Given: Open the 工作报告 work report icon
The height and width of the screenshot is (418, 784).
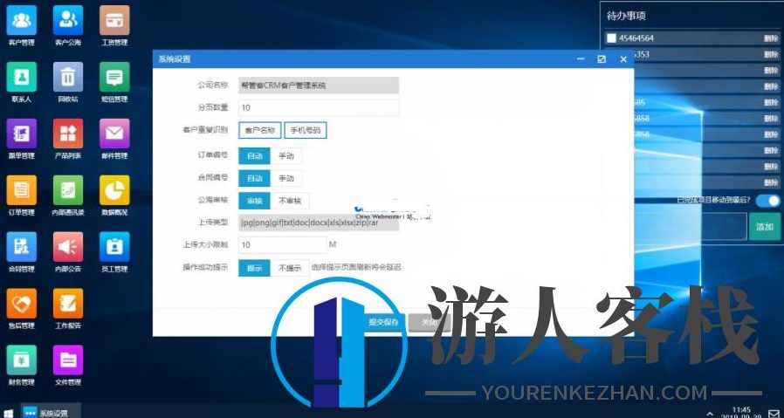Looking at the screenshot, I should pyautogui.click(x=68, y=304).
